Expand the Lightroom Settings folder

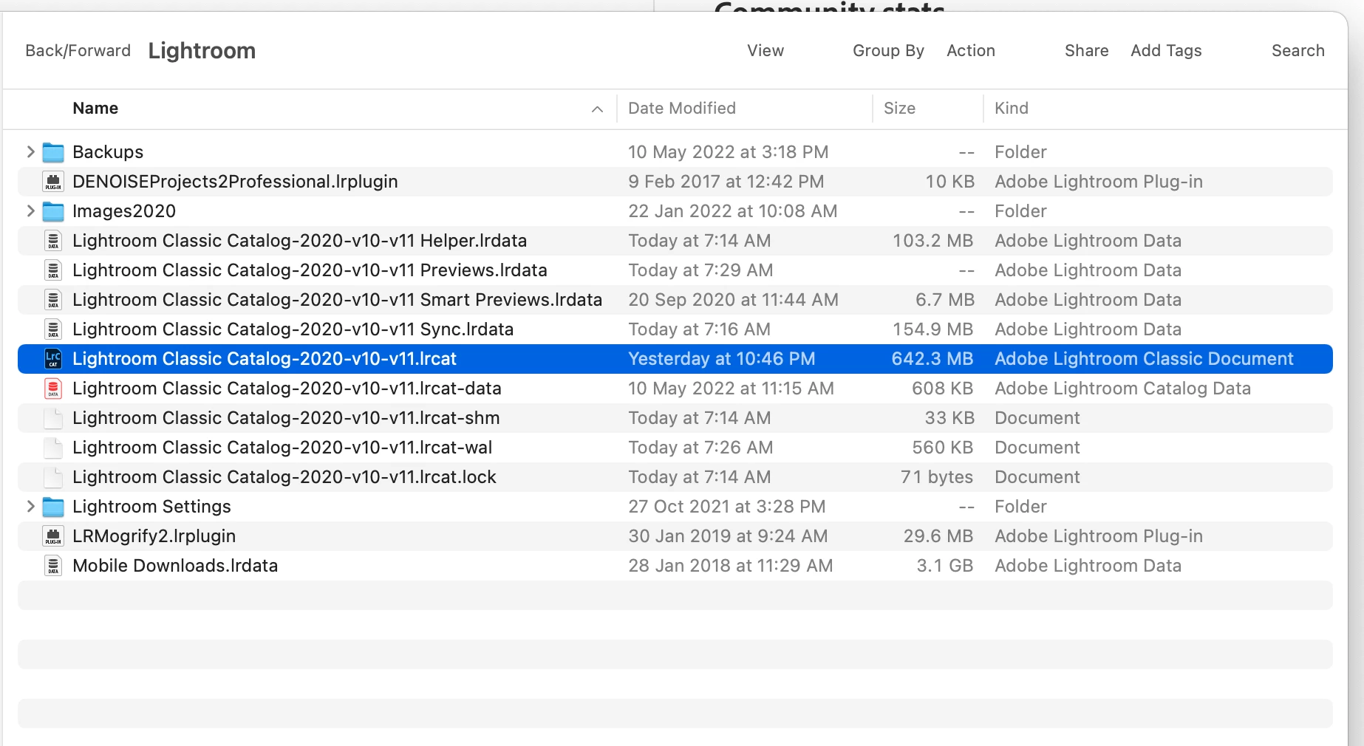30,507
